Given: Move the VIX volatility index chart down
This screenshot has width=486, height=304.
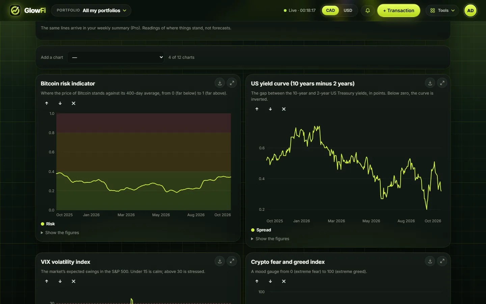Looking at the screenshot, I should point(60,281).
